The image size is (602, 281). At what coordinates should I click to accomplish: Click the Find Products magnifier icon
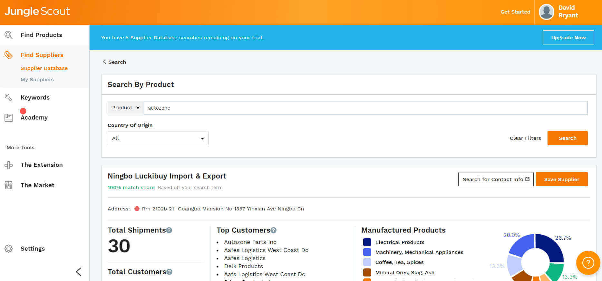coord(9,35)
